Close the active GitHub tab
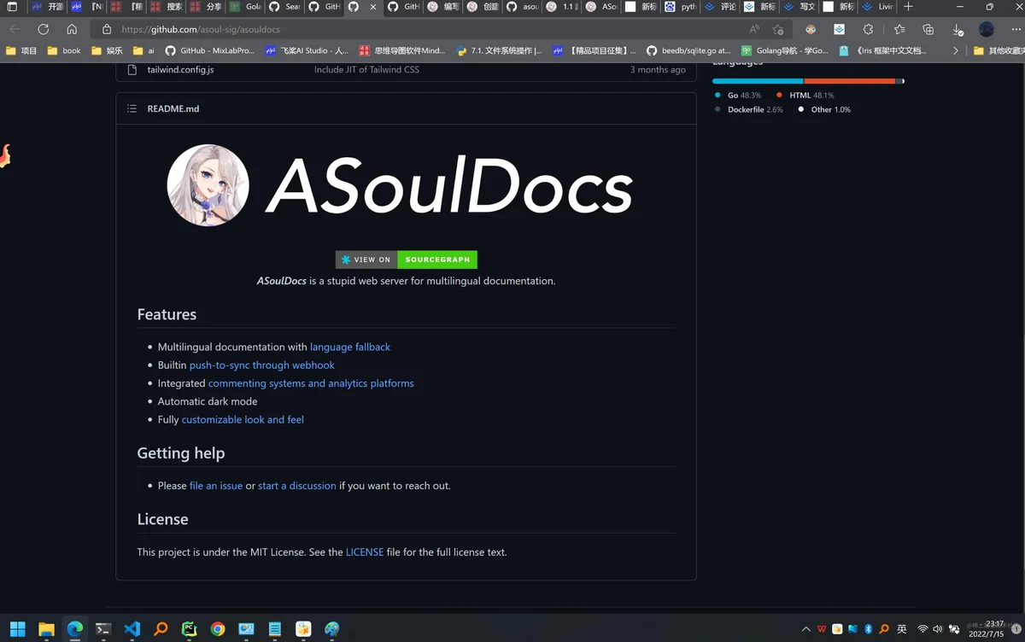The image size is (1025, 642). 372,7
